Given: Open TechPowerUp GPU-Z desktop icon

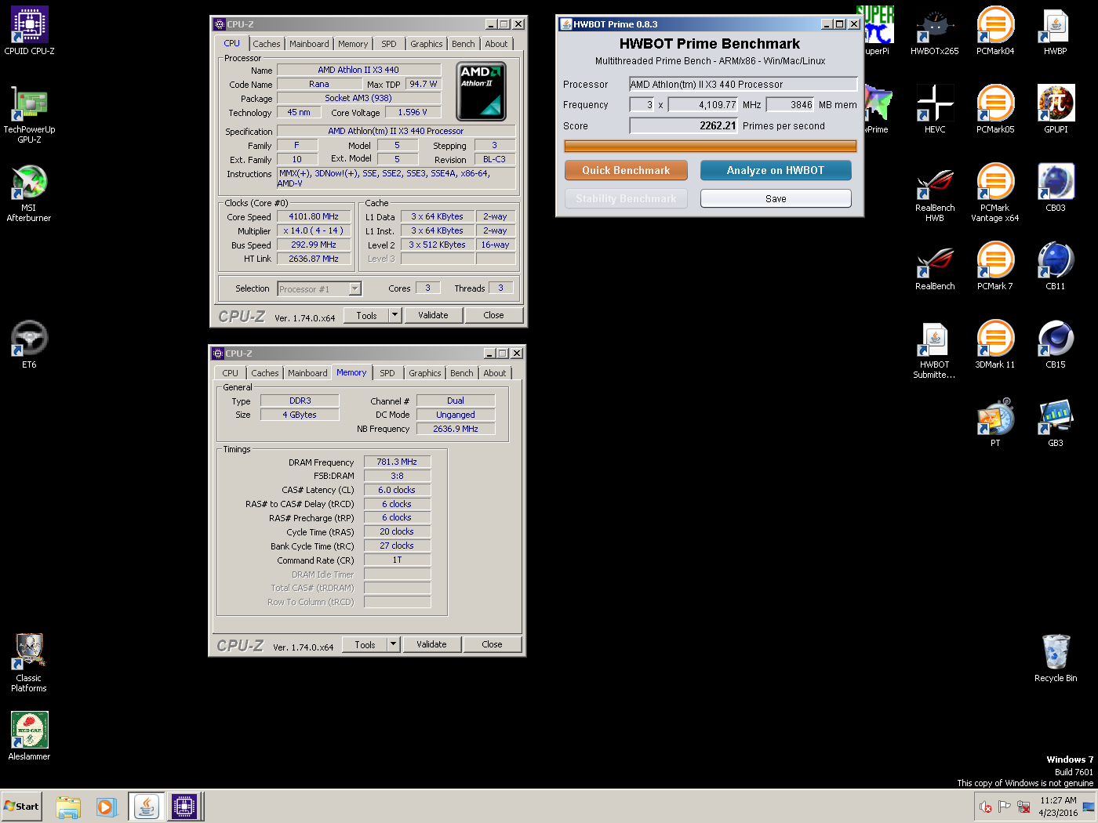Looking at the screenshot, I should pyautogui.click(x=29, y=114).
